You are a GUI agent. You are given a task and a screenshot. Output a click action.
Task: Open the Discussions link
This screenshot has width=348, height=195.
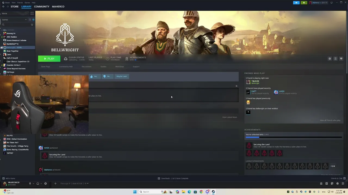point(86,67)
